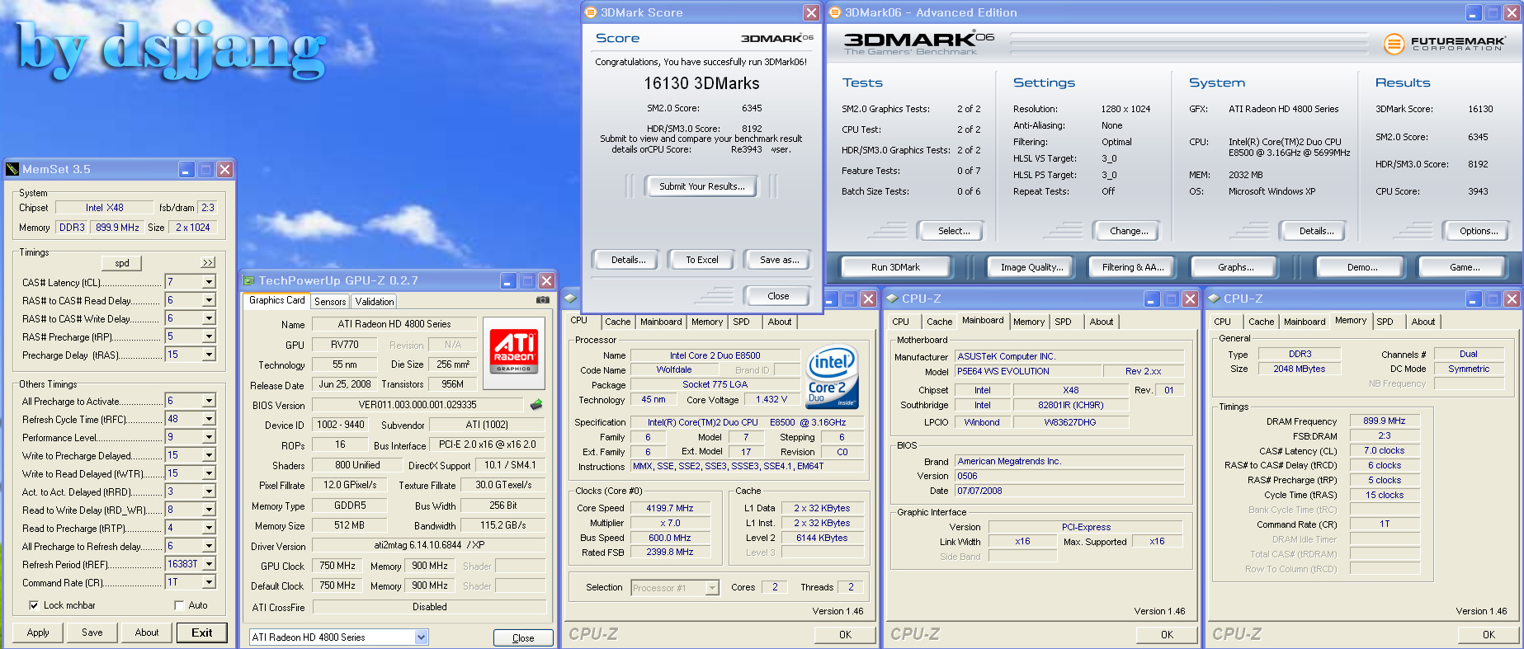Minimize the MemSet 3.5 window

(186, 169)
